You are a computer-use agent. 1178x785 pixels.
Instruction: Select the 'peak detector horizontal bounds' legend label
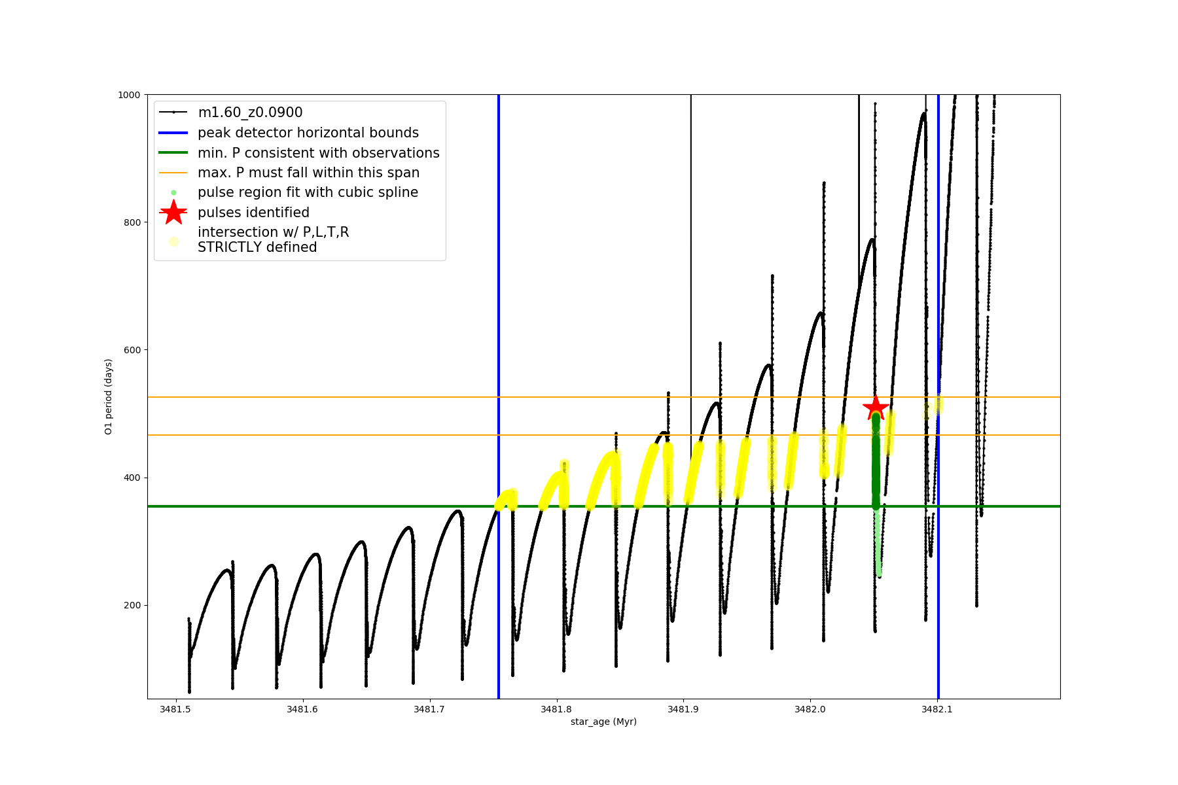[x=308, y=133]
